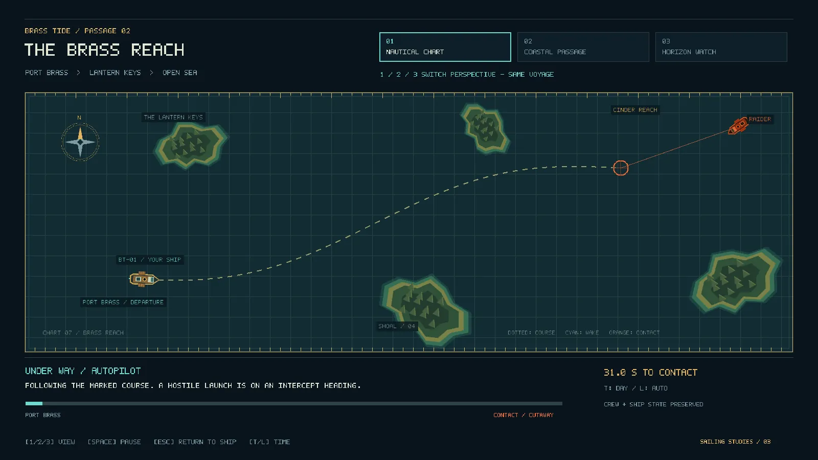Click the small island near Cinder Reach
This screenshot has width=818, height=460.
(485, 128)
